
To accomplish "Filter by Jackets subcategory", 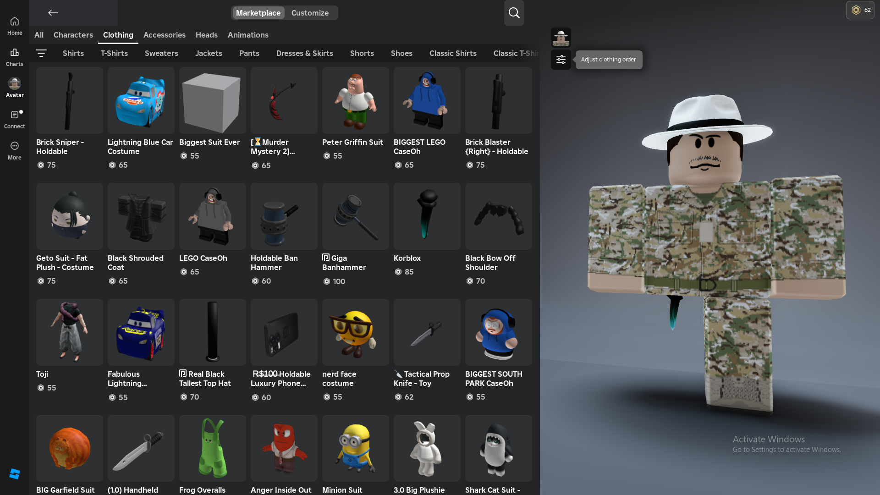I will point(209,53).
